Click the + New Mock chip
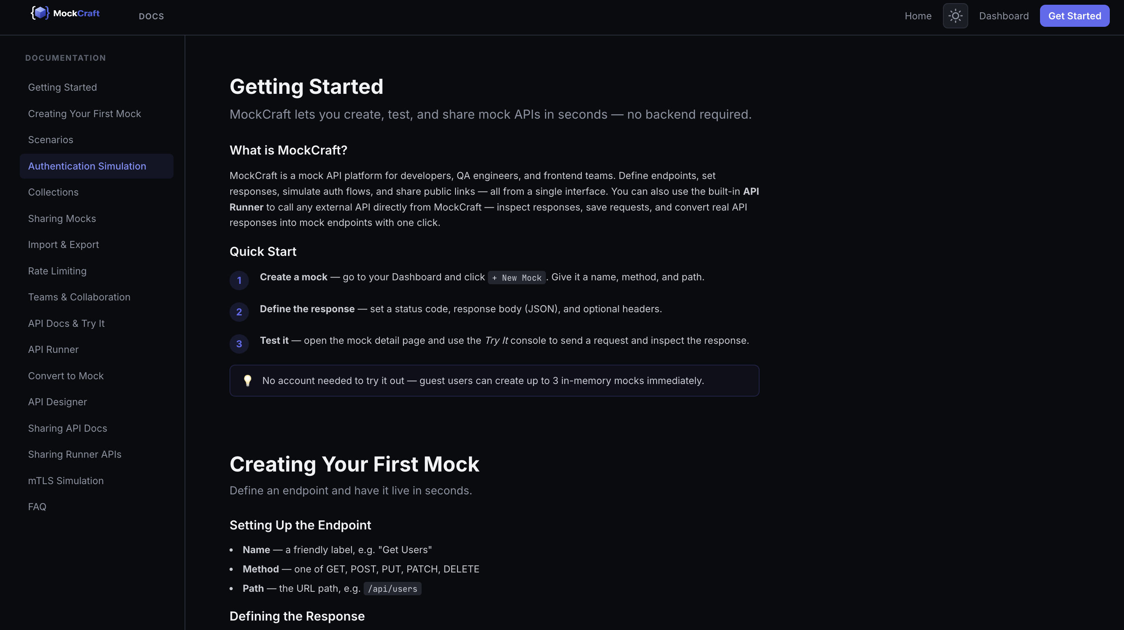 coord(517,278)
